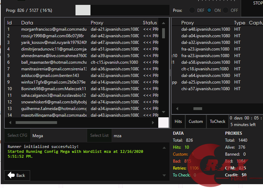Viewport: 263px width, 188px height.
Task: Select the ON proxy mode radio button
Action: (209, 10)
